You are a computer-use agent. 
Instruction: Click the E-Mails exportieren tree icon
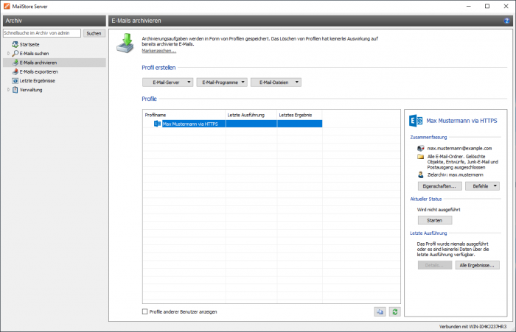tap(15, 71)
